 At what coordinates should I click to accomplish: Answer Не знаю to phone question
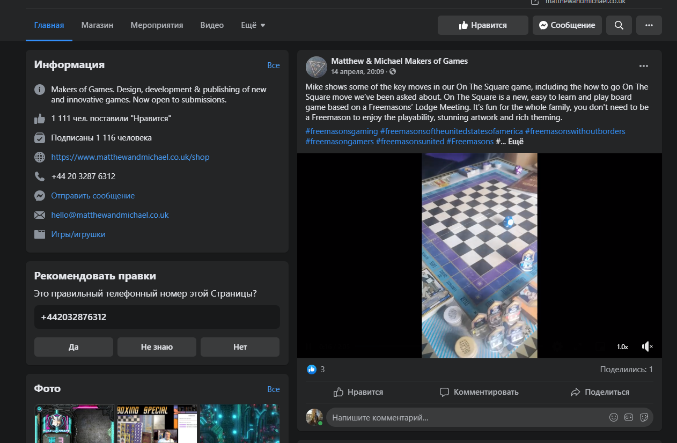click(157, 347)
